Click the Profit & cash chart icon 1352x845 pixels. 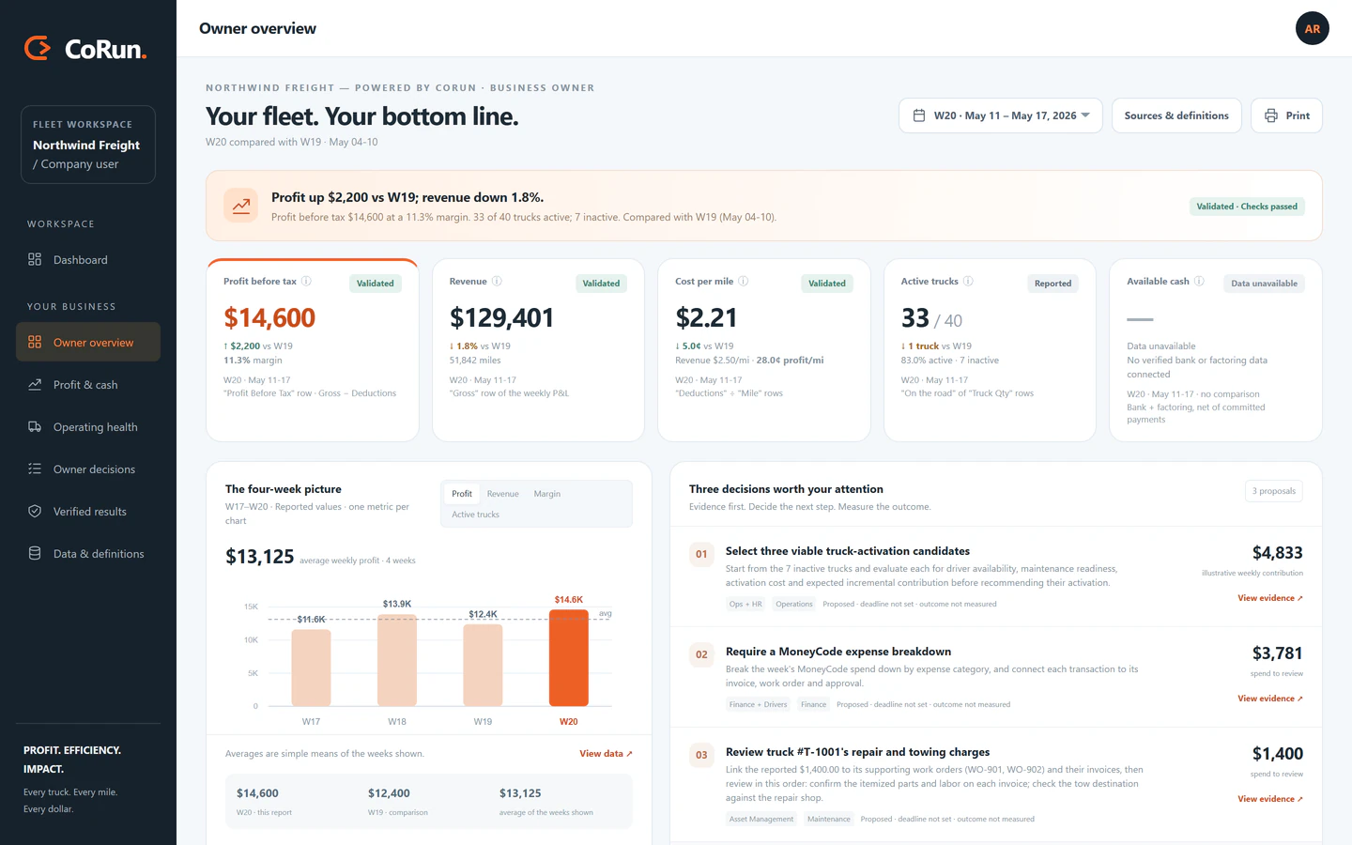pyautogui.click(x=35, y=384)
